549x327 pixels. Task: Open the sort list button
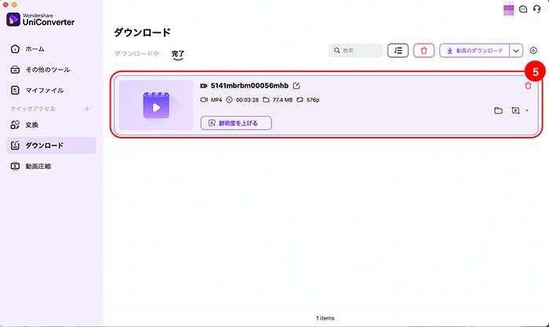398,50
